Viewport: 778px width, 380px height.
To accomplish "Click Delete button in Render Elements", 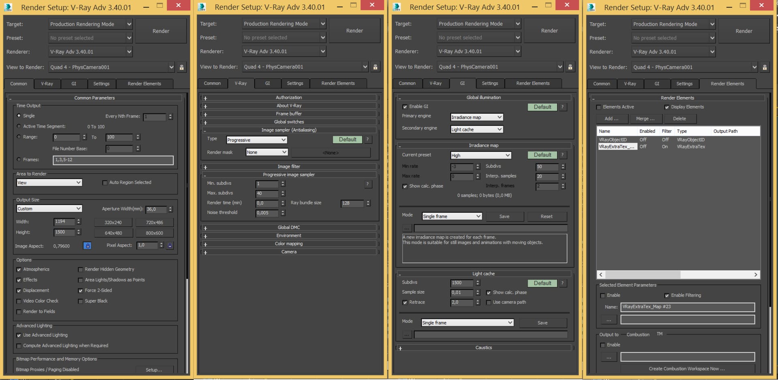I will tap(680, 119).
